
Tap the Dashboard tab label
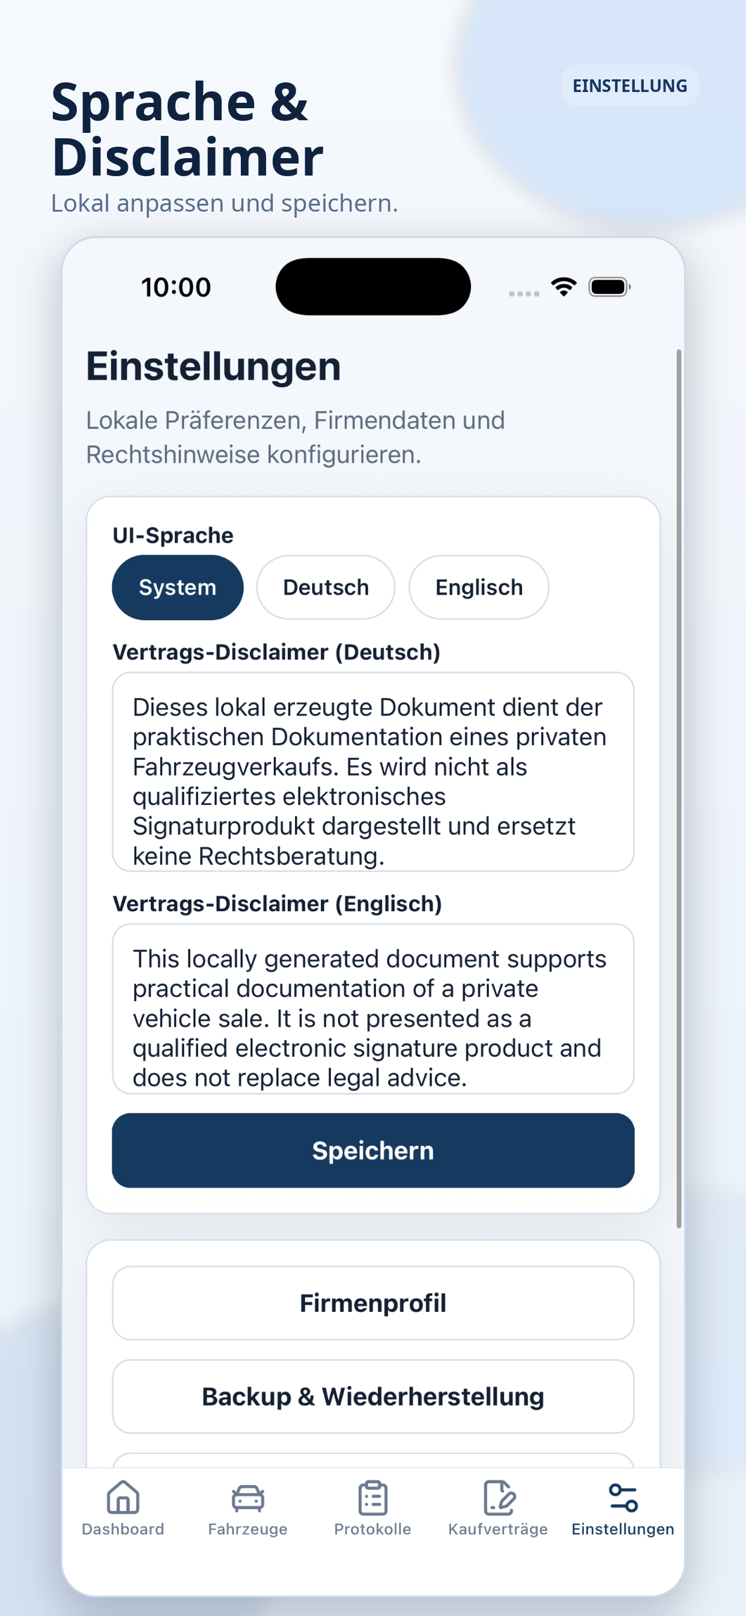[x=123, y=1529]
